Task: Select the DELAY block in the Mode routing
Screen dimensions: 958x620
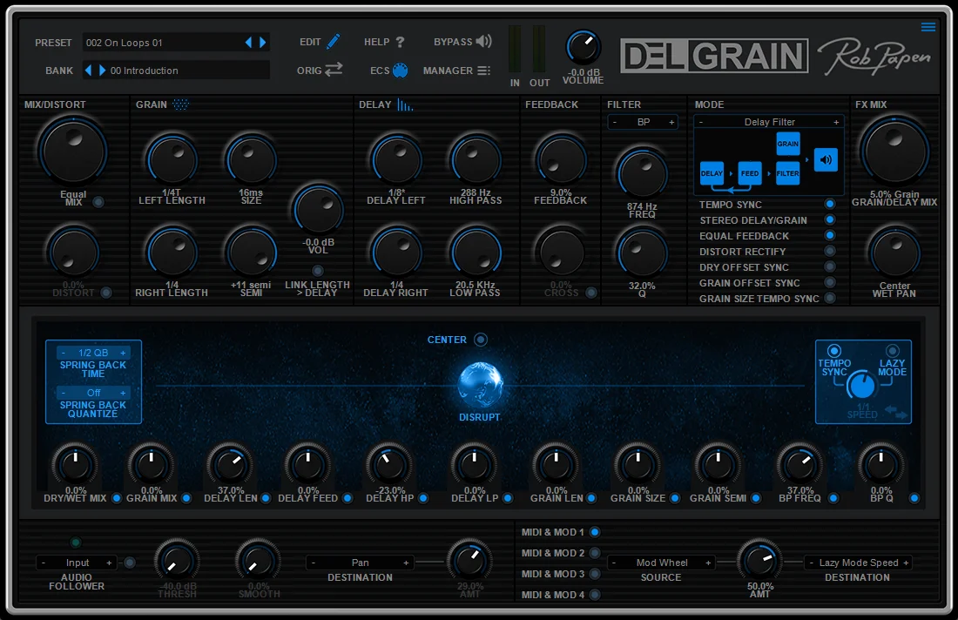Action: [714, 173]
